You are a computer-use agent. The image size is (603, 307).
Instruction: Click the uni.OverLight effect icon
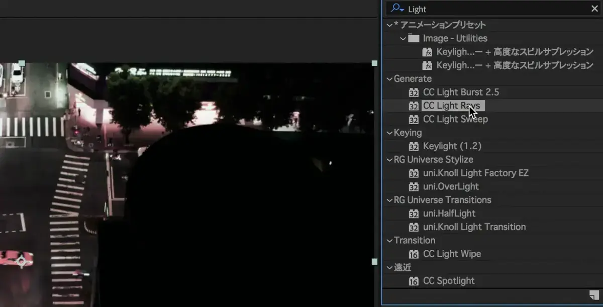pos(414,186)
